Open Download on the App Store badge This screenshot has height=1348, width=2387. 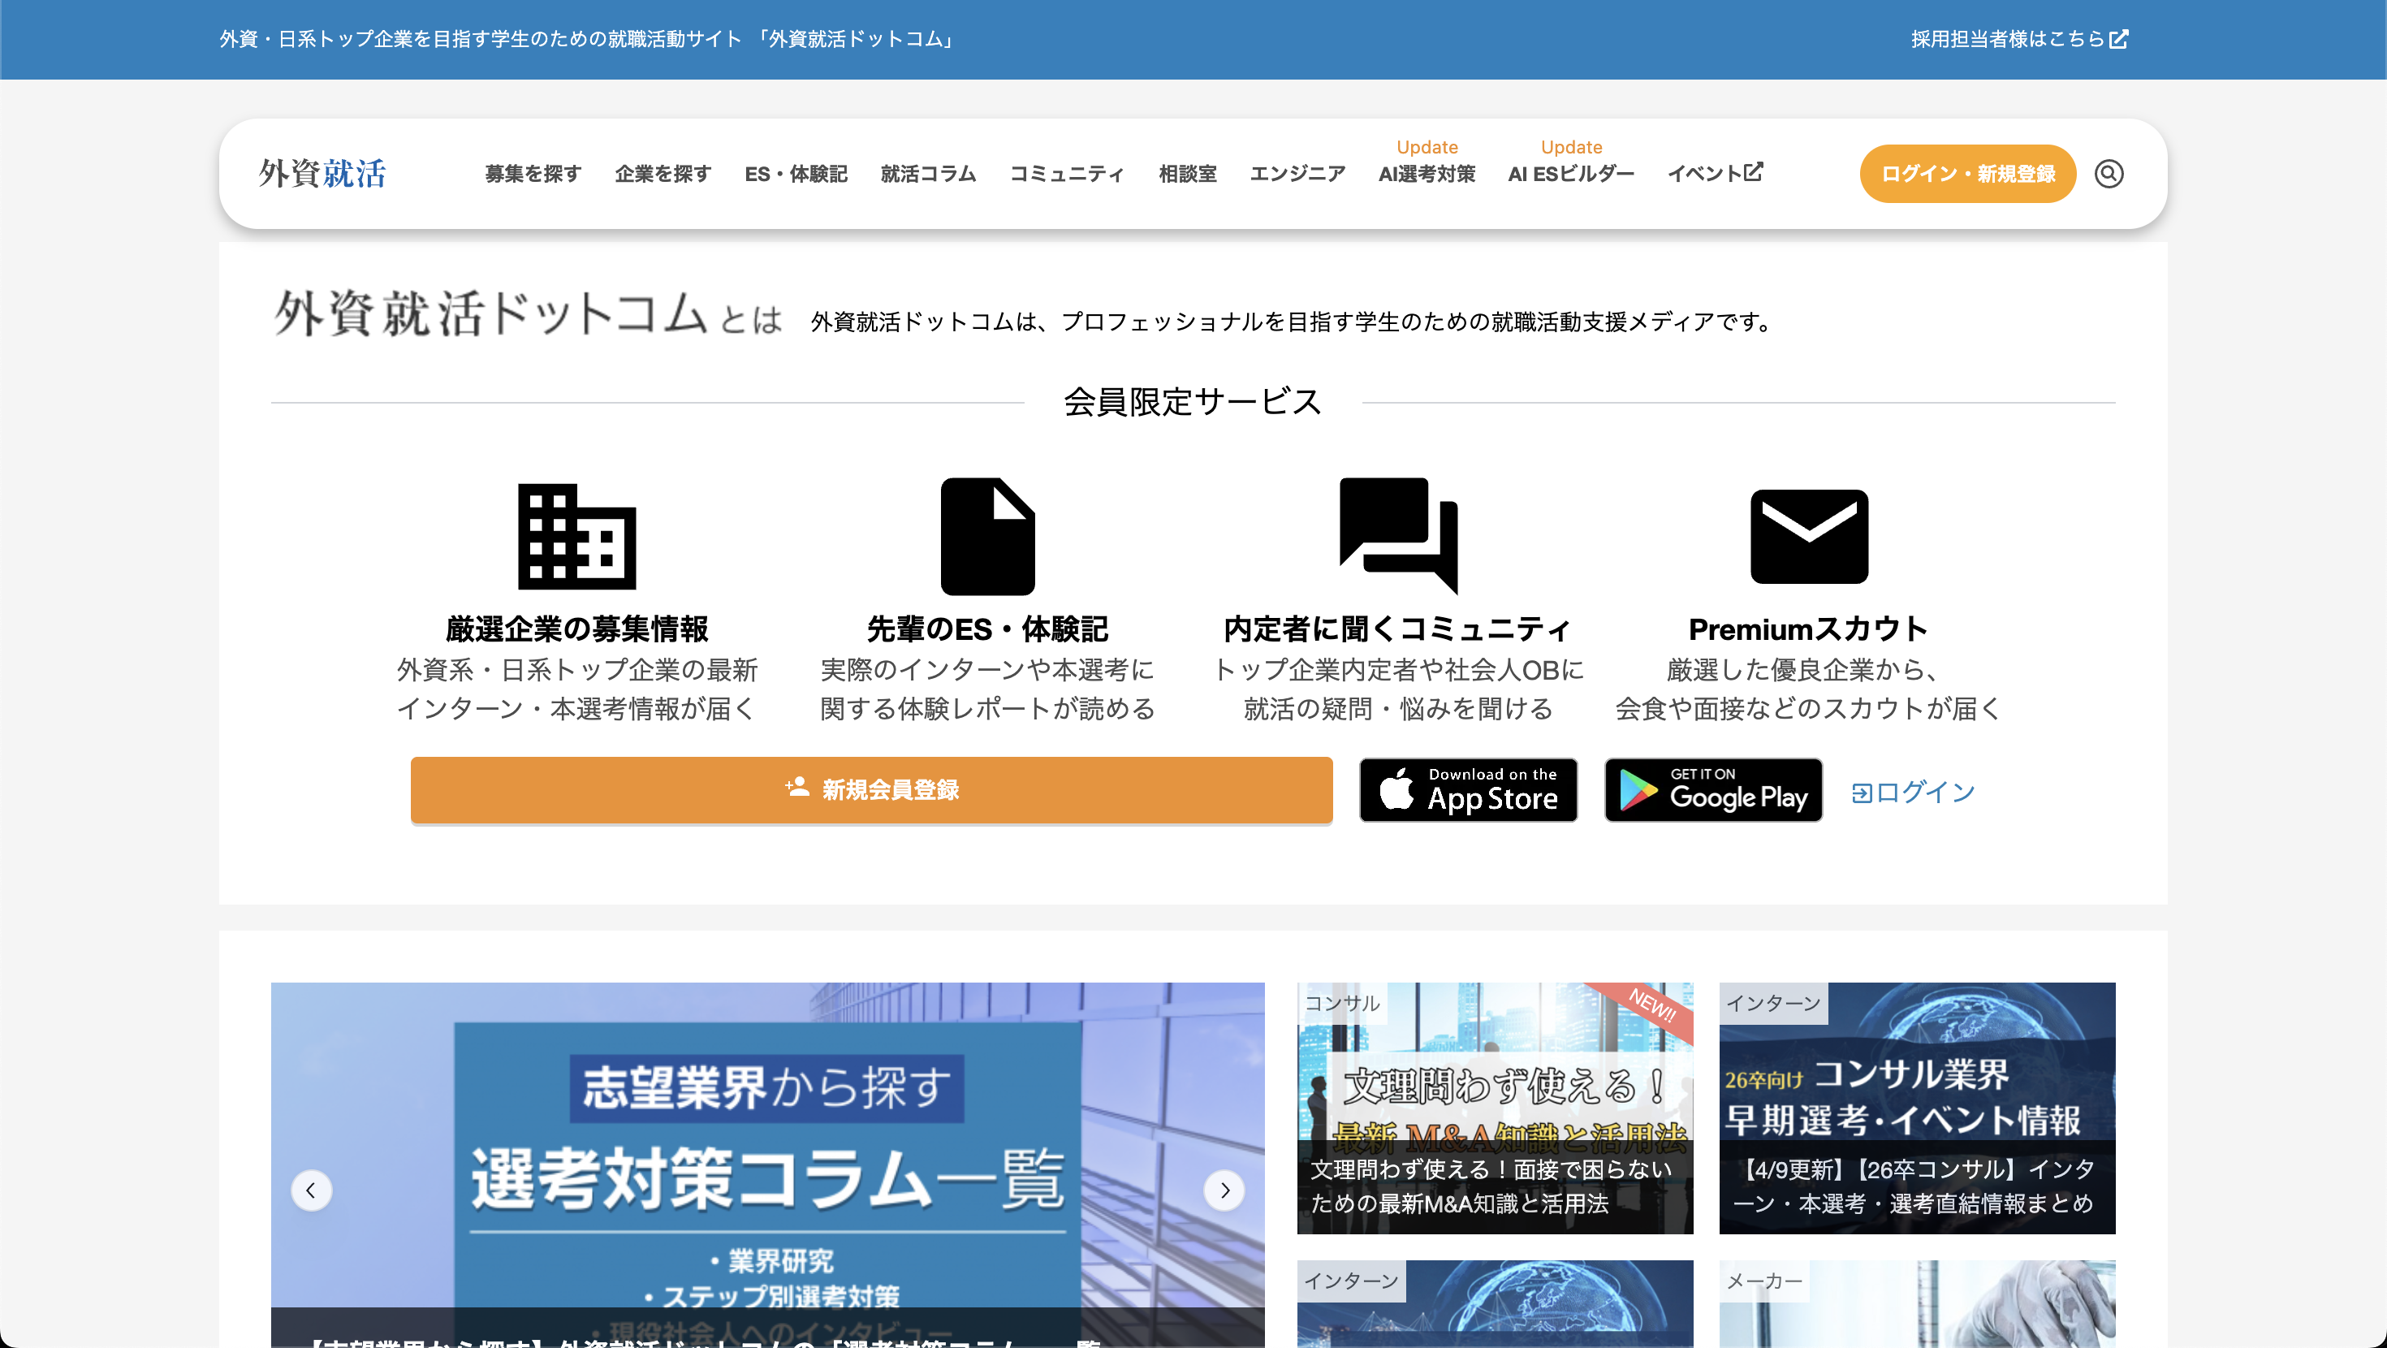coord(1468,790)
